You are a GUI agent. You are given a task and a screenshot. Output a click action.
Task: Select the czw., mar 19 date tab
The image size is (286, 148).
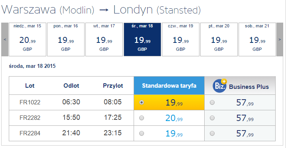(181, 39)
